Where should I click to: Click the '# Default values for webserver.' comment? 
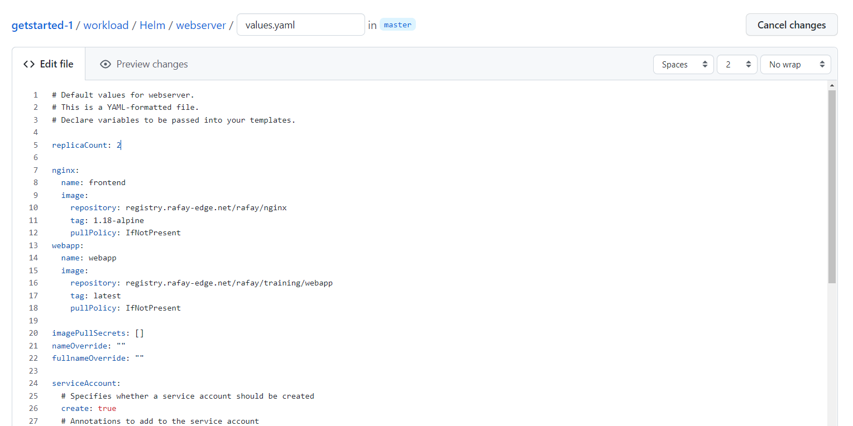123,95
